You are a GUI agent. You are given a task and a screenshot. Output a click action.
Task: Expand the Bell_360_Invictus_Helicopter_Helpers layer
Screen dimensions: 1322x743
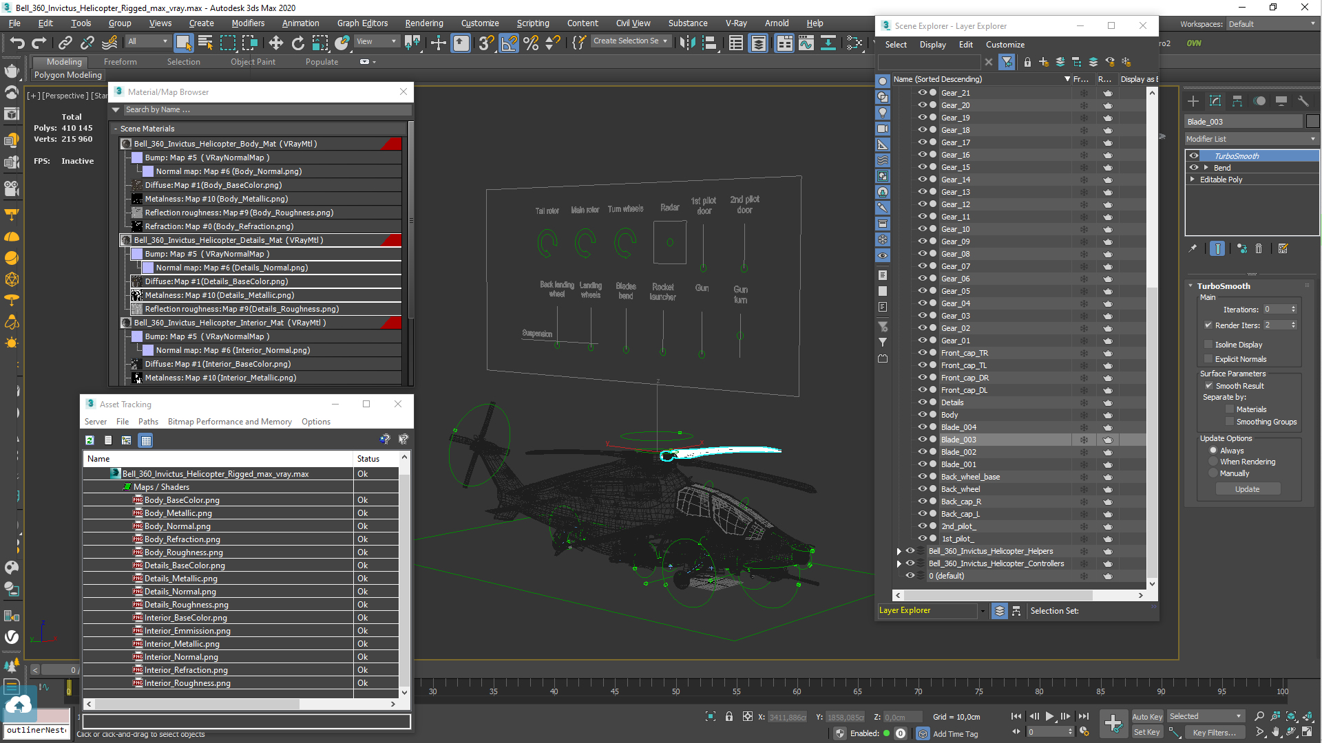tap(899, 551)
